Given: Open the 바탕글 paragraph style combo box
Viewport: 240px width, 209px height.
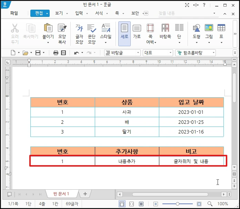Looking at the screenshot, I should pos(122,53).
